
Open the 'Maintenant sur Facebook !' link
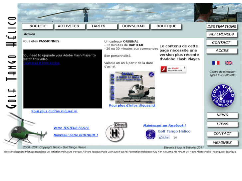pyautogui.click(x=165, y=126)
